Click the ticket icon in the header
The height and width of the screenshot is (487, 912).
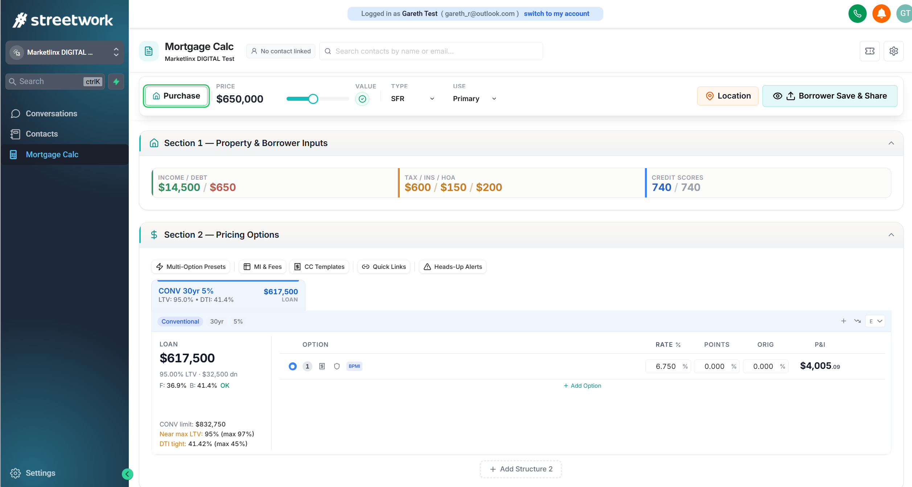870,51
